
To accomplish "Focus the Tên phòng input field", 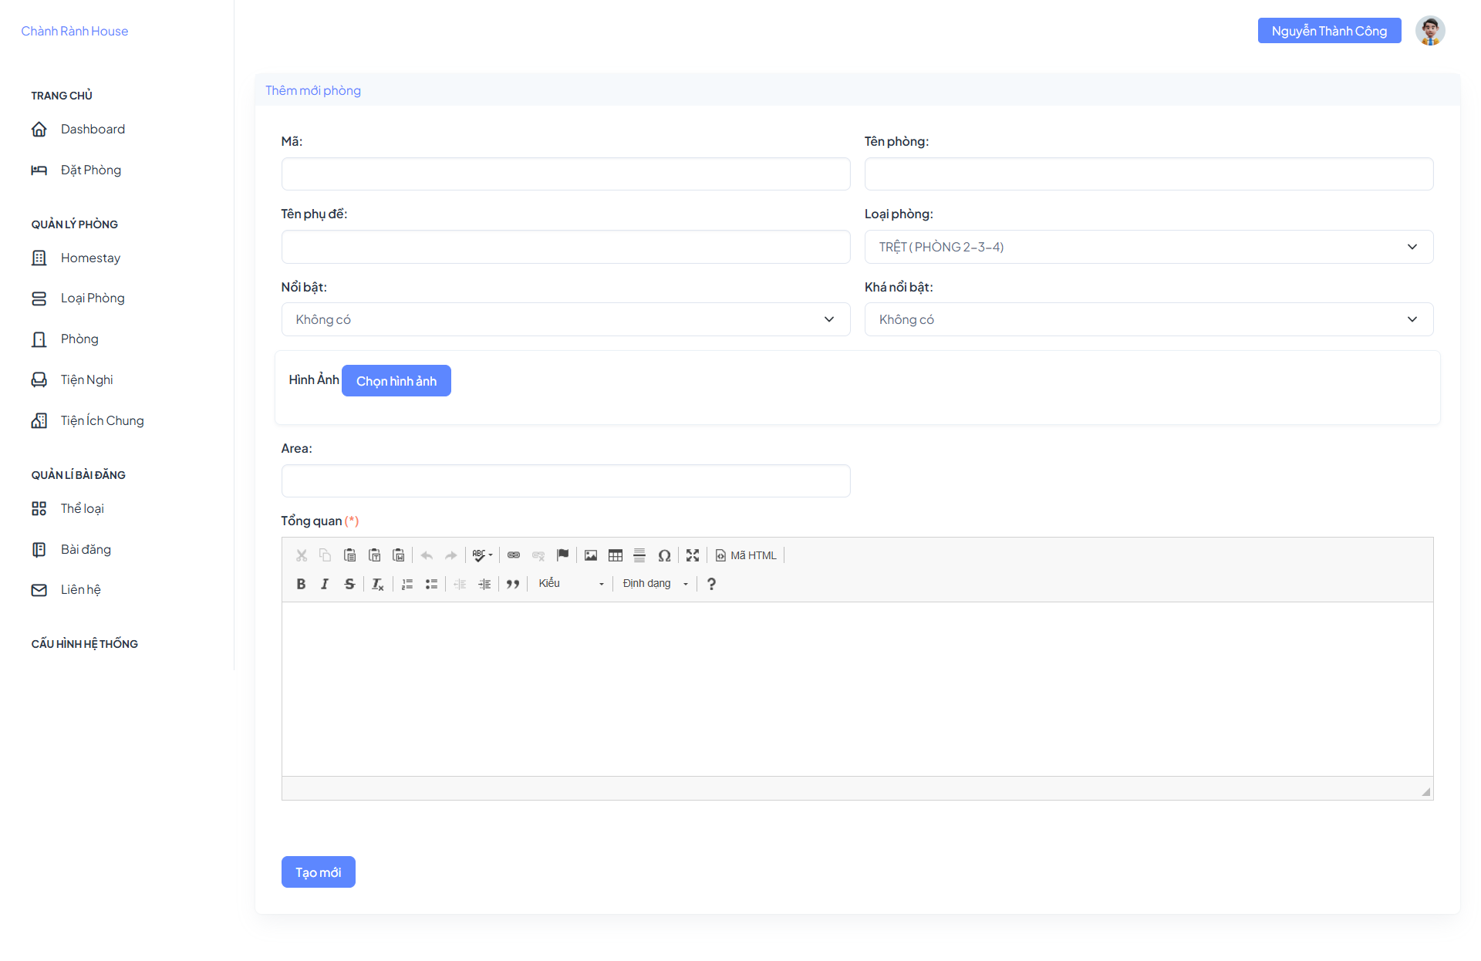I will 1149,174.
